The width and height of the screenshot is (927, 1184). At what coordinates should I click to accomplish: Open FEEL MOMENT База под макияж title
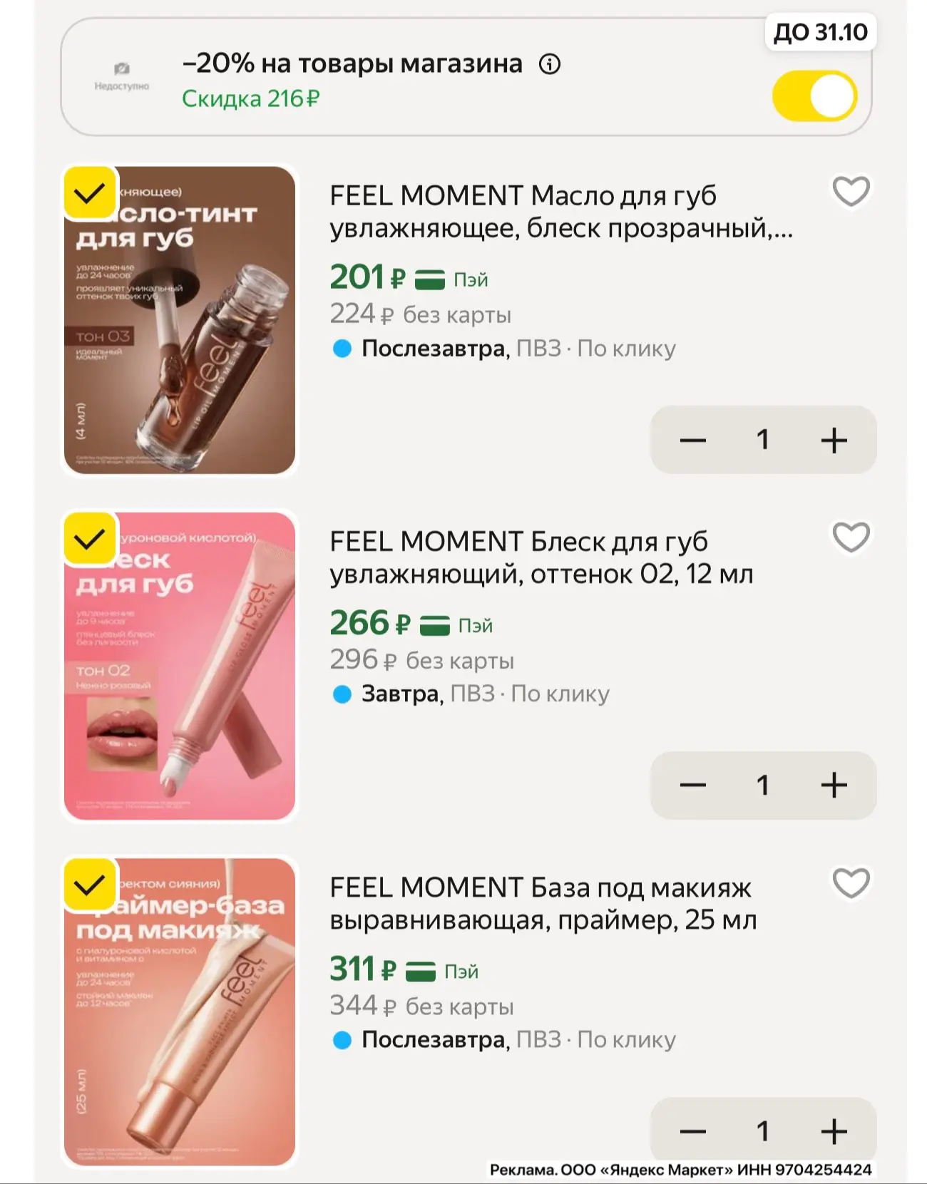[x=543, y=904]
